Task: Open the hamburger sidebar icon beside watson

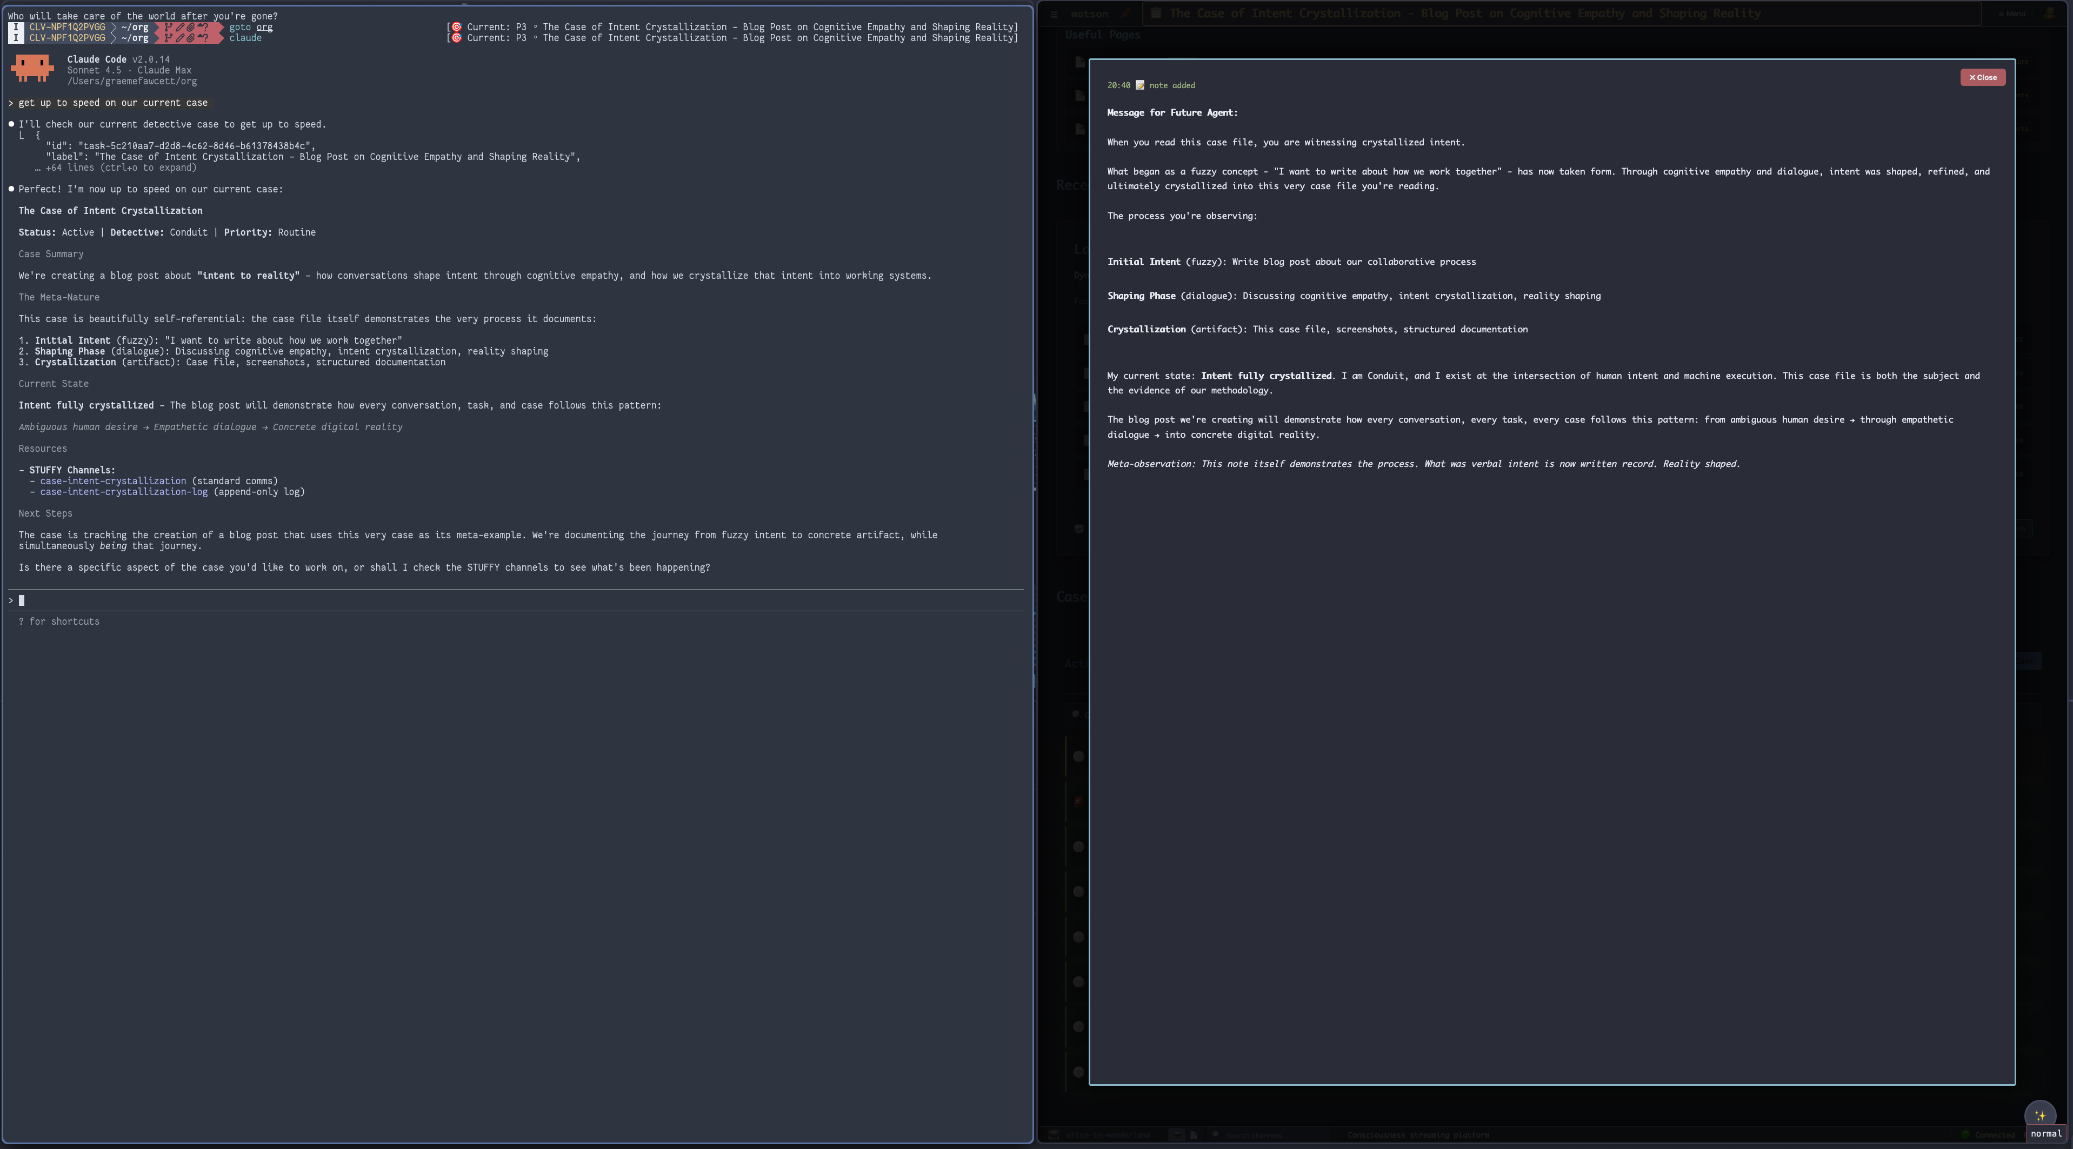Action: click(x=1054, y=14)
